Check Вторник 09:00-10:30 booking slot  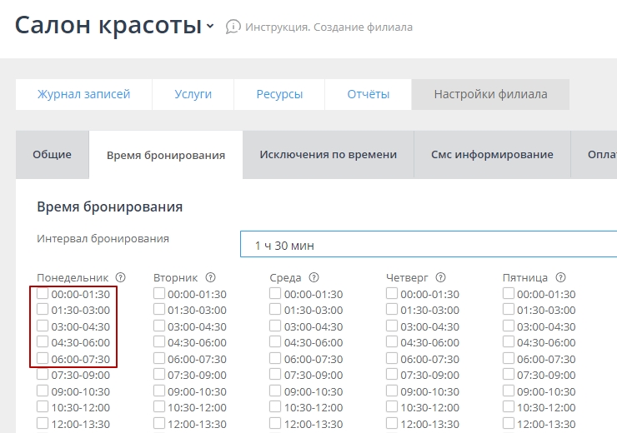(159, 391)
